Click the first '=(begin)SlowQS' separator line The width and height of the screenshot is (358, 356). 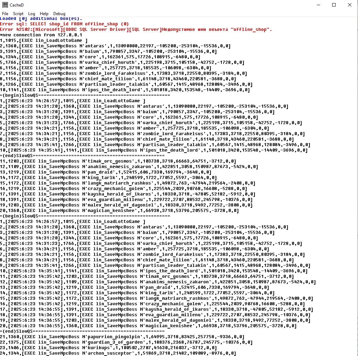tap(85, 95)
